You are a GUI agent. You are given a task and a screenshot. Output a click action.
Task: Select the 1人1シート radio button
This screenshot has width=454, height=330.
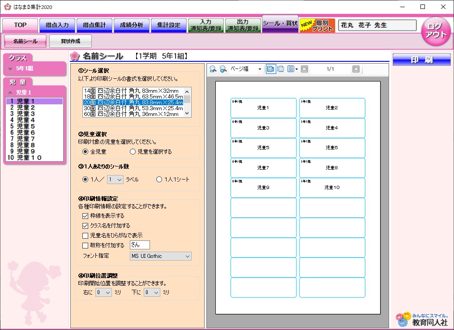(x=159, y=180)
